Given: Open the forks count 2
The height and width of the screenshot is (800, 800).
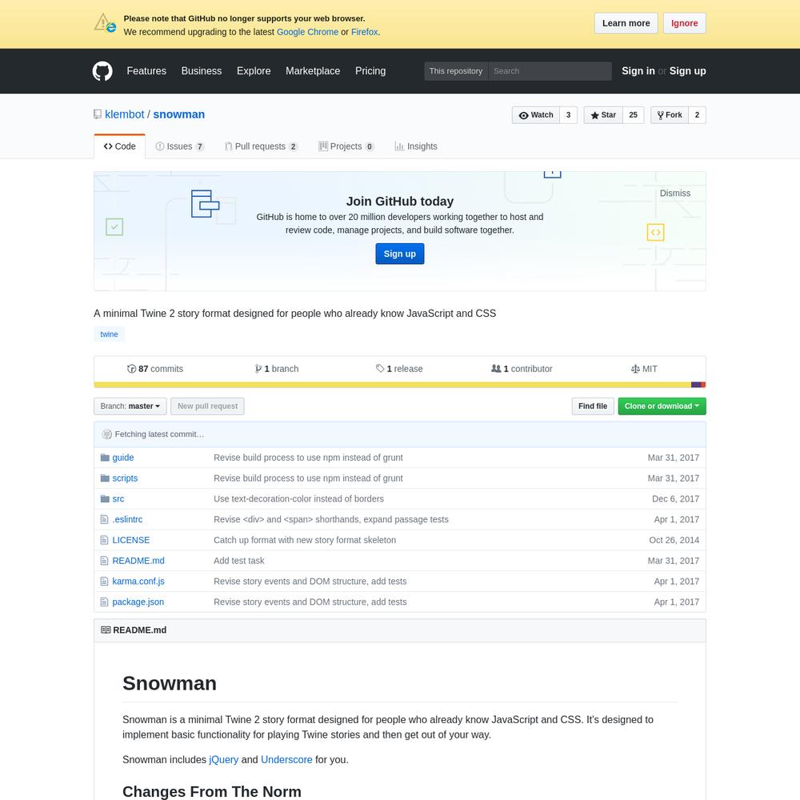Looking at the screenshot, I should [x=697, y=115].
